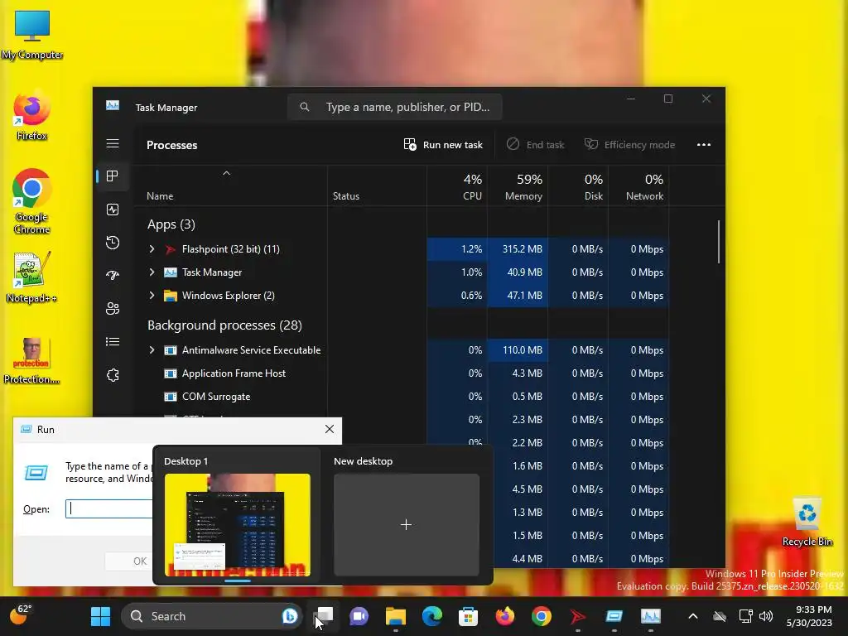Open Startup apps icon in sidebar

coord(113,275)
